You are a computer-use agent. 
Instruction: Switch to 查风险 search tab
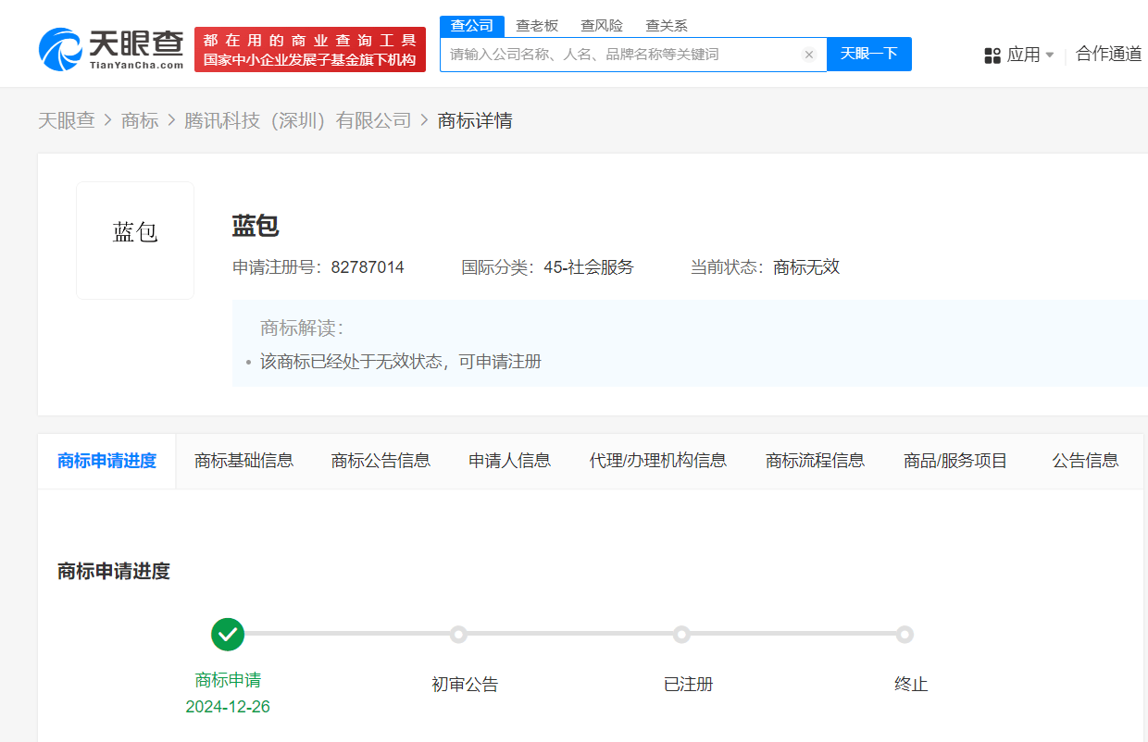[x=602, y=26]
